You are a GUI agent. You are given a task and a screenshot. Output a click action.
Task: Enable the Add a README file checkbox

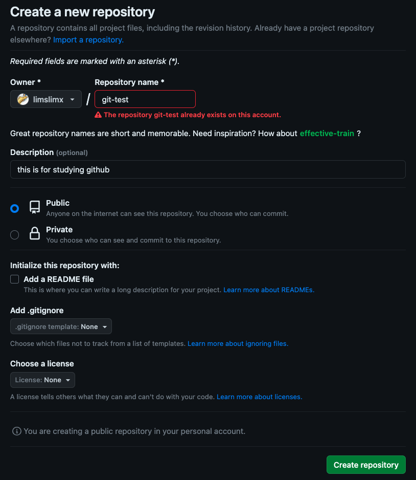14,279
